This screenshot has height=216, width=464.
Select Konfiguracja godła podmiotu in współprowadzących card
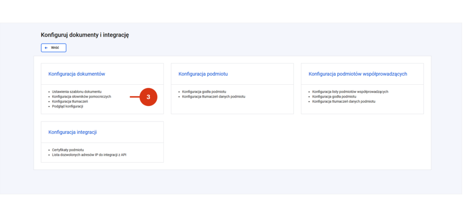334,96
